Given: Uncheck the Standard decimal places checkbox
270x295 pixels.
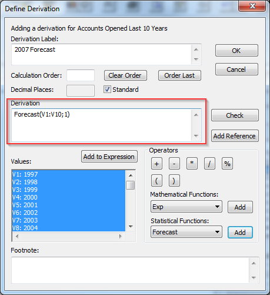Looking at the screenshot, I should pyautogui.click(x=107, y=90).
